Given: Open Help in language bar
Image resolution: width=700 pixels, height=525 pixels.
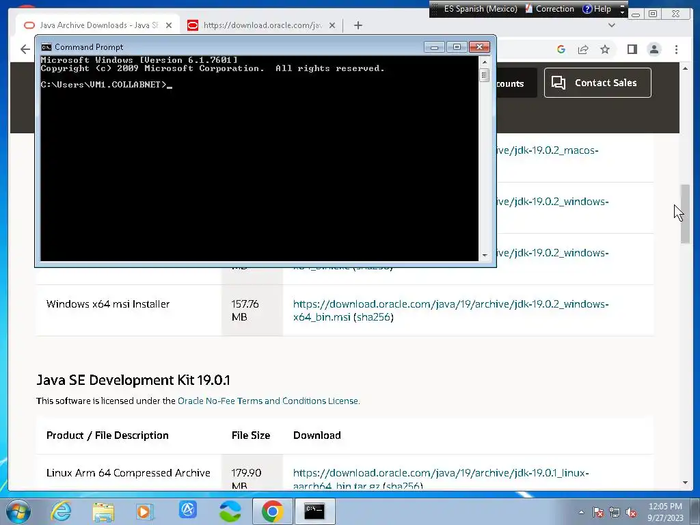Looking at the screenshot, I should point(597,9).
